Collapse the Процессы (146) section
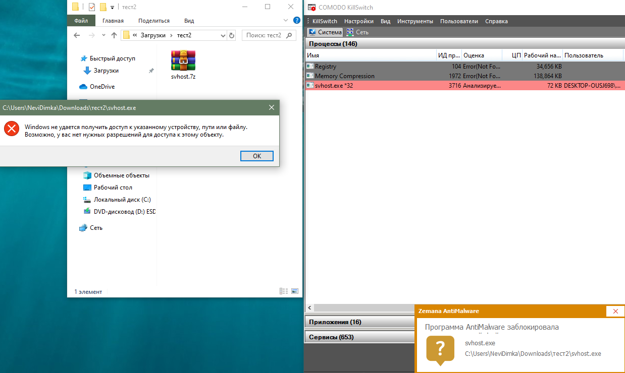625x373 pixels. tap(465, 44)
